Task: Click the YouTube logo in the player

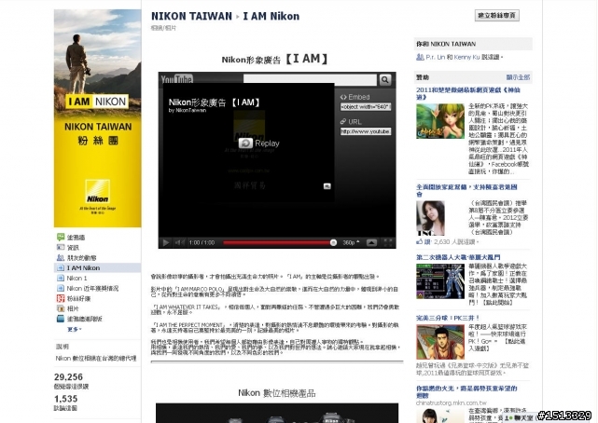Action: tap(176, 79)
